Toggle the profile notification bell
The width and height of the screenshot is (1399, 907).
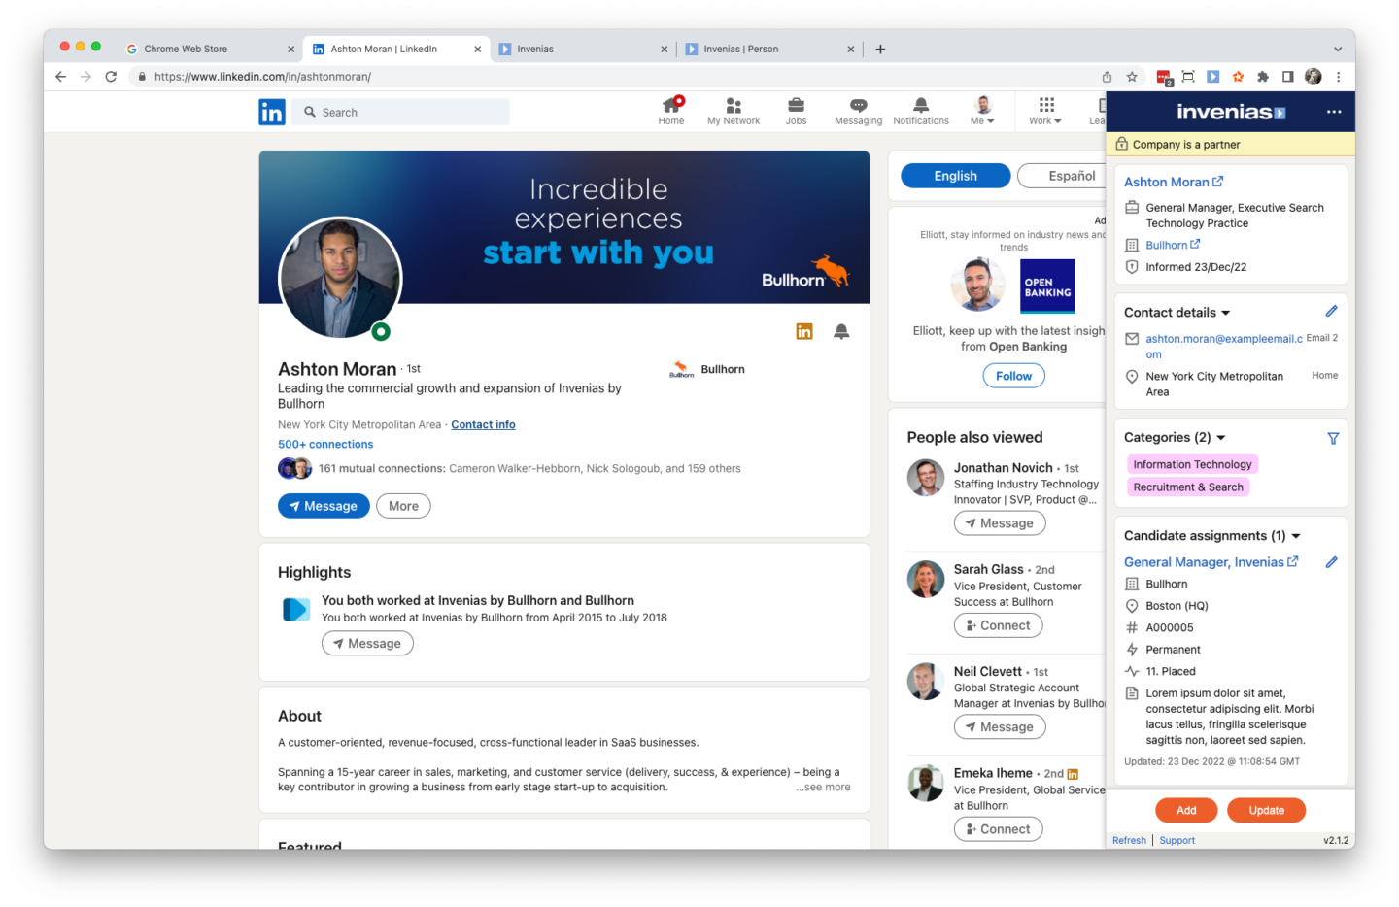pyautogui.click(x=841, y=331)
